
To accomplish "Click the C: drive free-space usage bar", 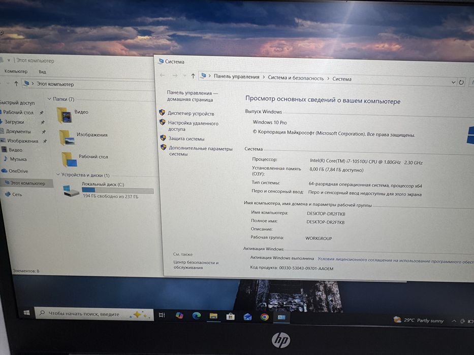I will (x=117, y=191).
